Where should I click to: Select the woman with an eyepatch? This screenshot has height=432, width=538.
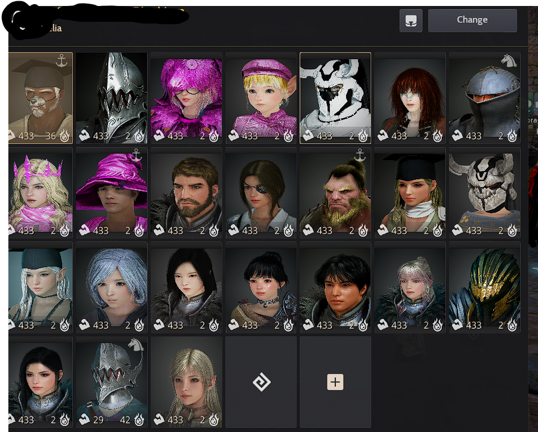(261, 192)
